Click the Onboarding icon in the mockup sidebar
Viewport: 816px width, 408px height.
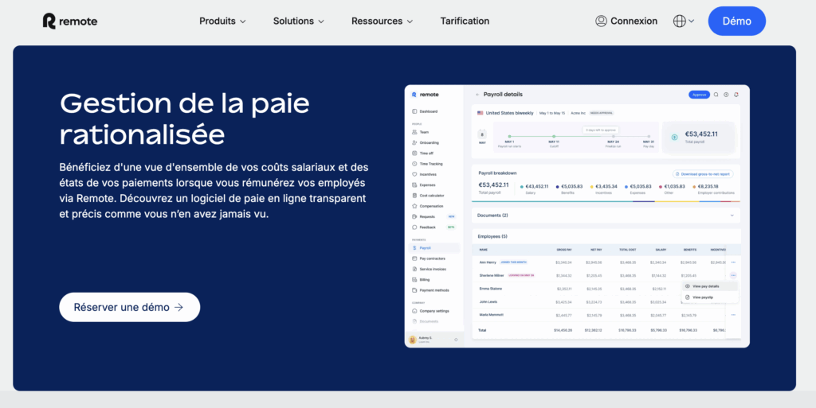pyautogui.click(x=414, y=142)
